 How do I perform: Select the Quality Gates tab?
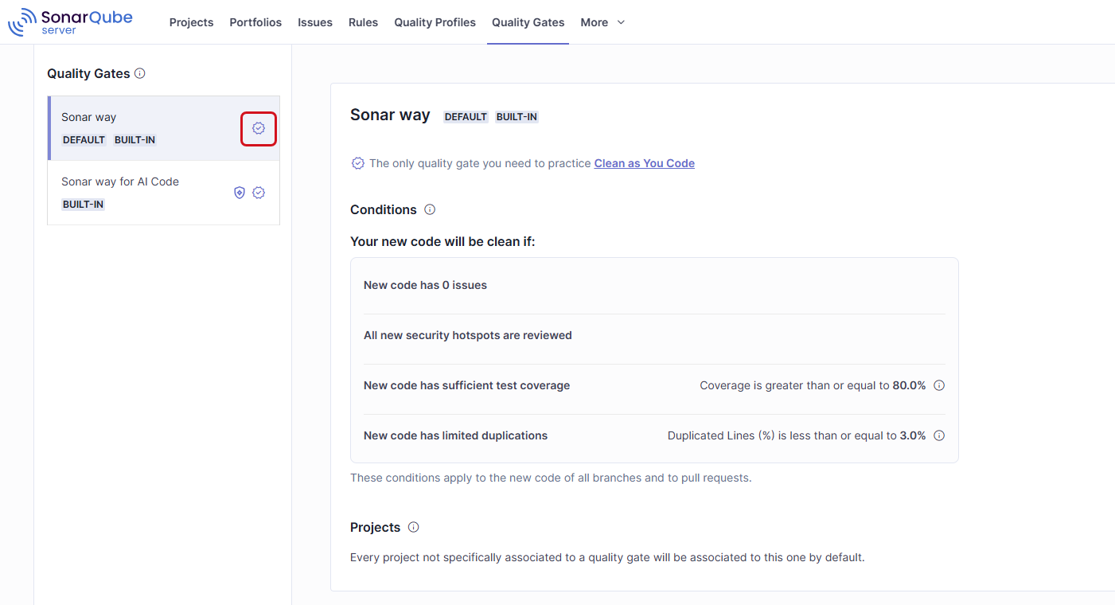pos(528,22)
